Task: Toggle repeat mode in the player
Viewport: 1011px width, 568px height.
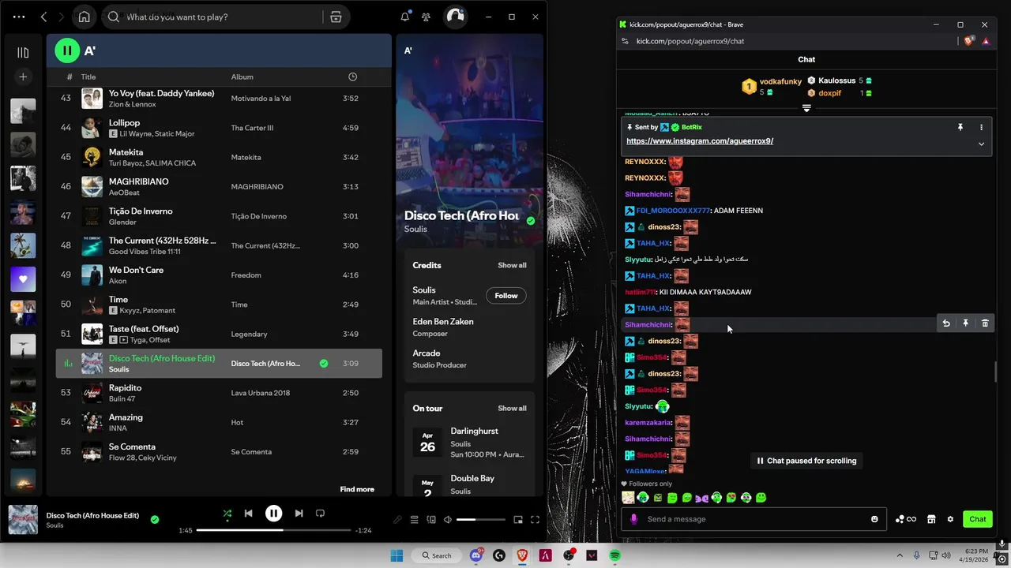Action: [320, 514]
